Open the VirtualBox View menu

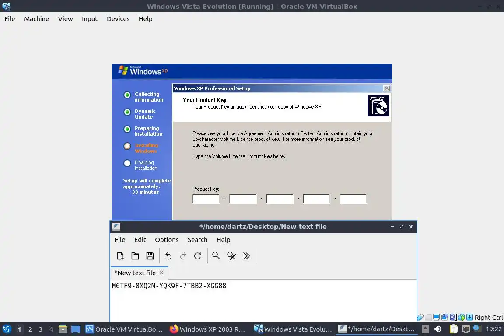click(x=65, y=19)
